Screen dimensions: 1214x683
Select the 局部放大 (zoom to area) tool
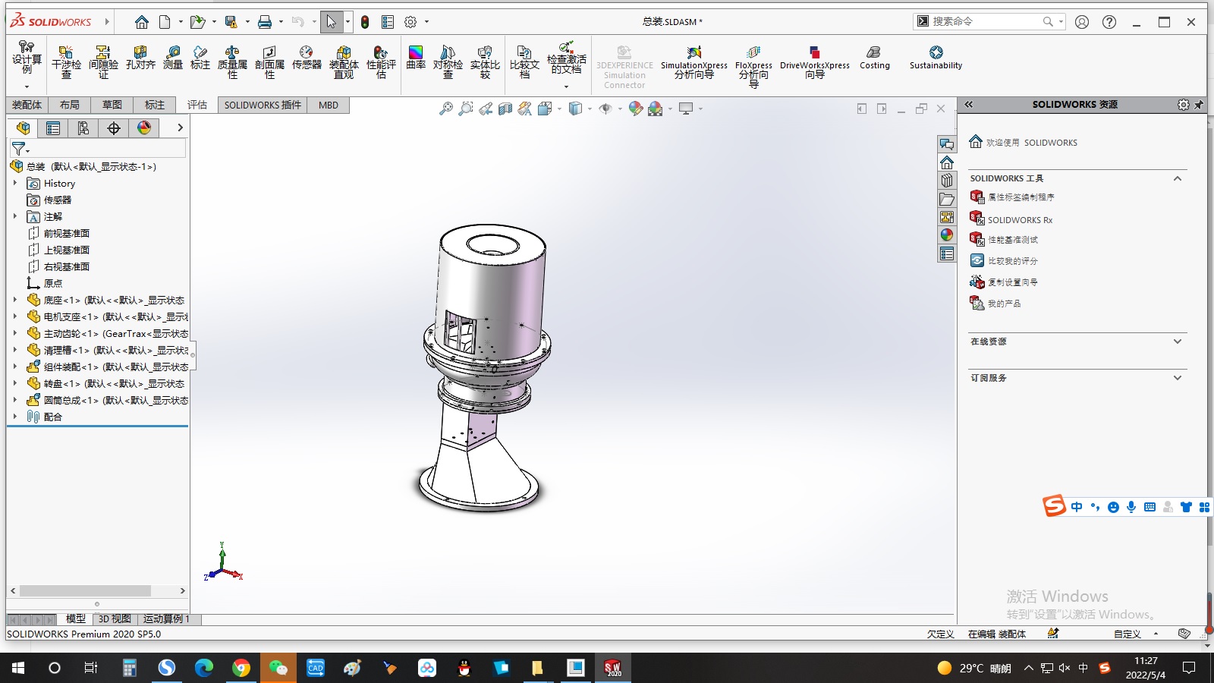[x=466, y=109]
